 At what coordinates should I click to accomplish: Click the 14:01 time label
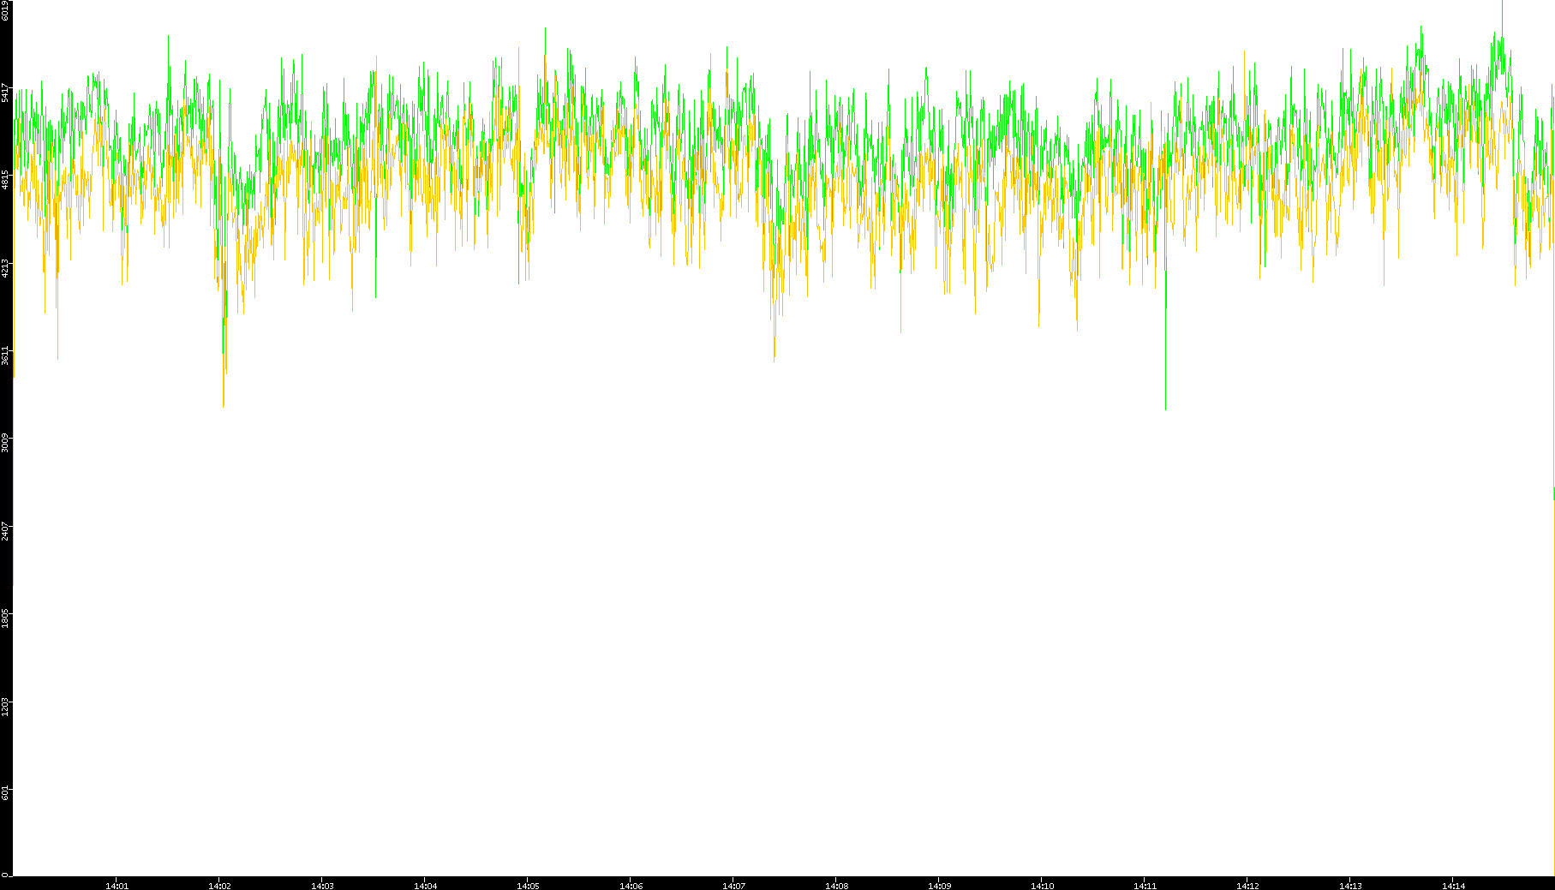117,885
